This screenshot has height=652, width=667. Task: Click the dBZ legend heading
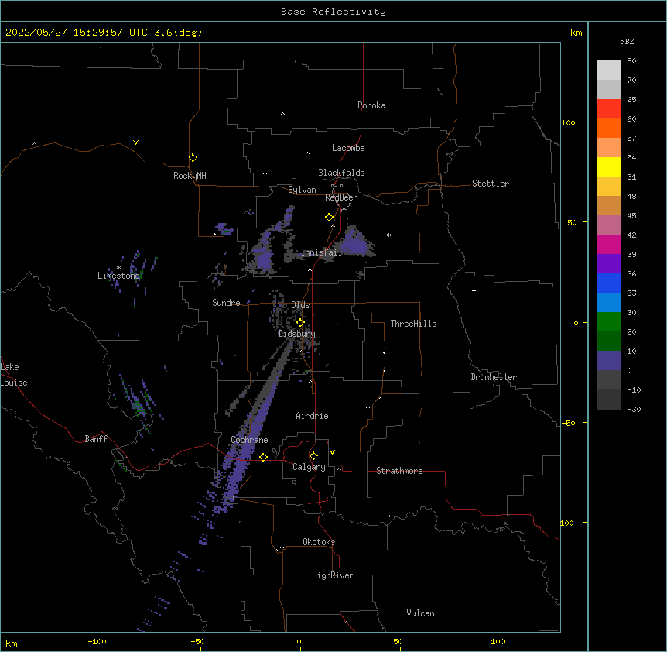627,42
